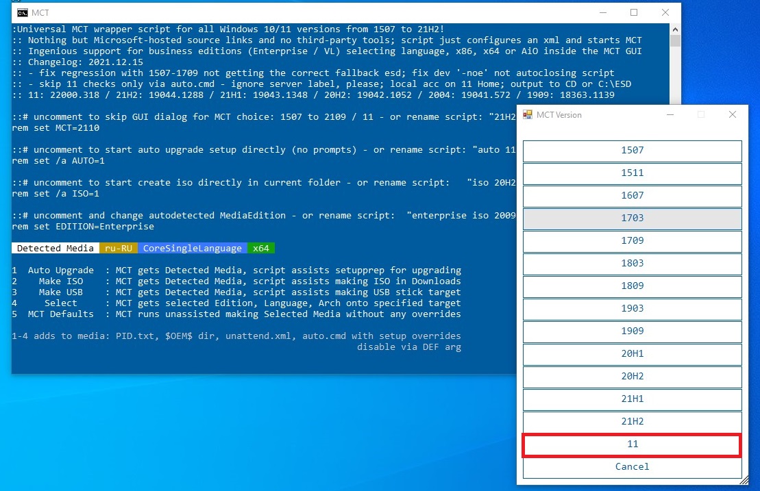Choose the 1511 version button
The width and height of the screenshot is (760, 491).
(x=632, y=173)
